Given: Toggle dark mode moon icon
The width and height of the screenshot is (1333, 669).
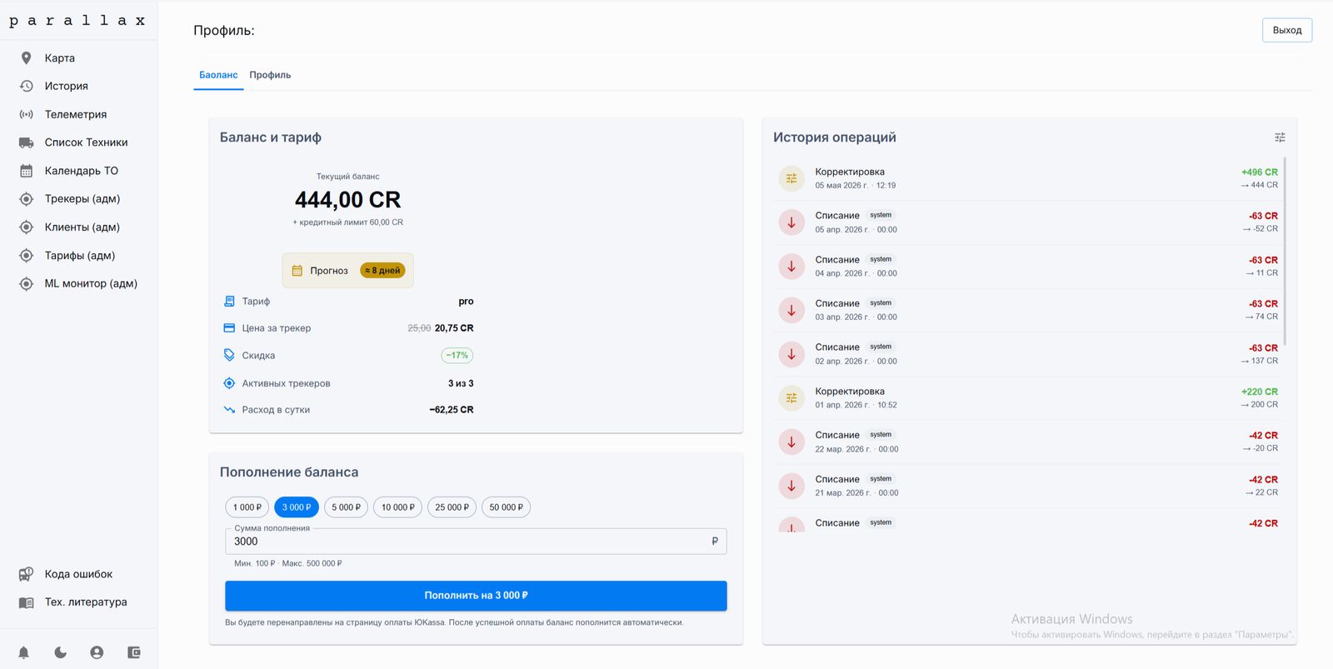Looking at the screenshot, I should 60,652.
